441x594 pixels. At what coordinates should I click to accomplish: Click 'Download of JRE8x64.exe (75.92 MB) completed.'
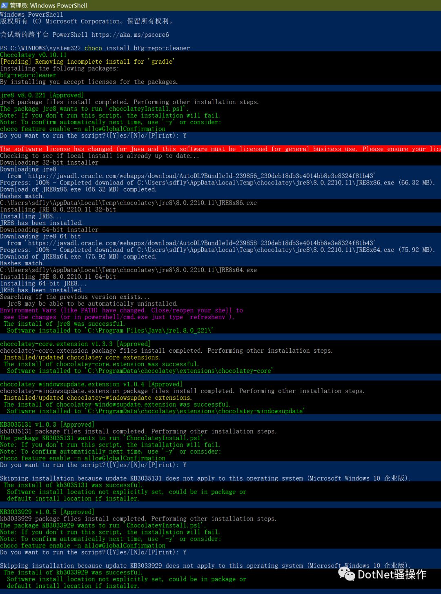coord(78,256)
